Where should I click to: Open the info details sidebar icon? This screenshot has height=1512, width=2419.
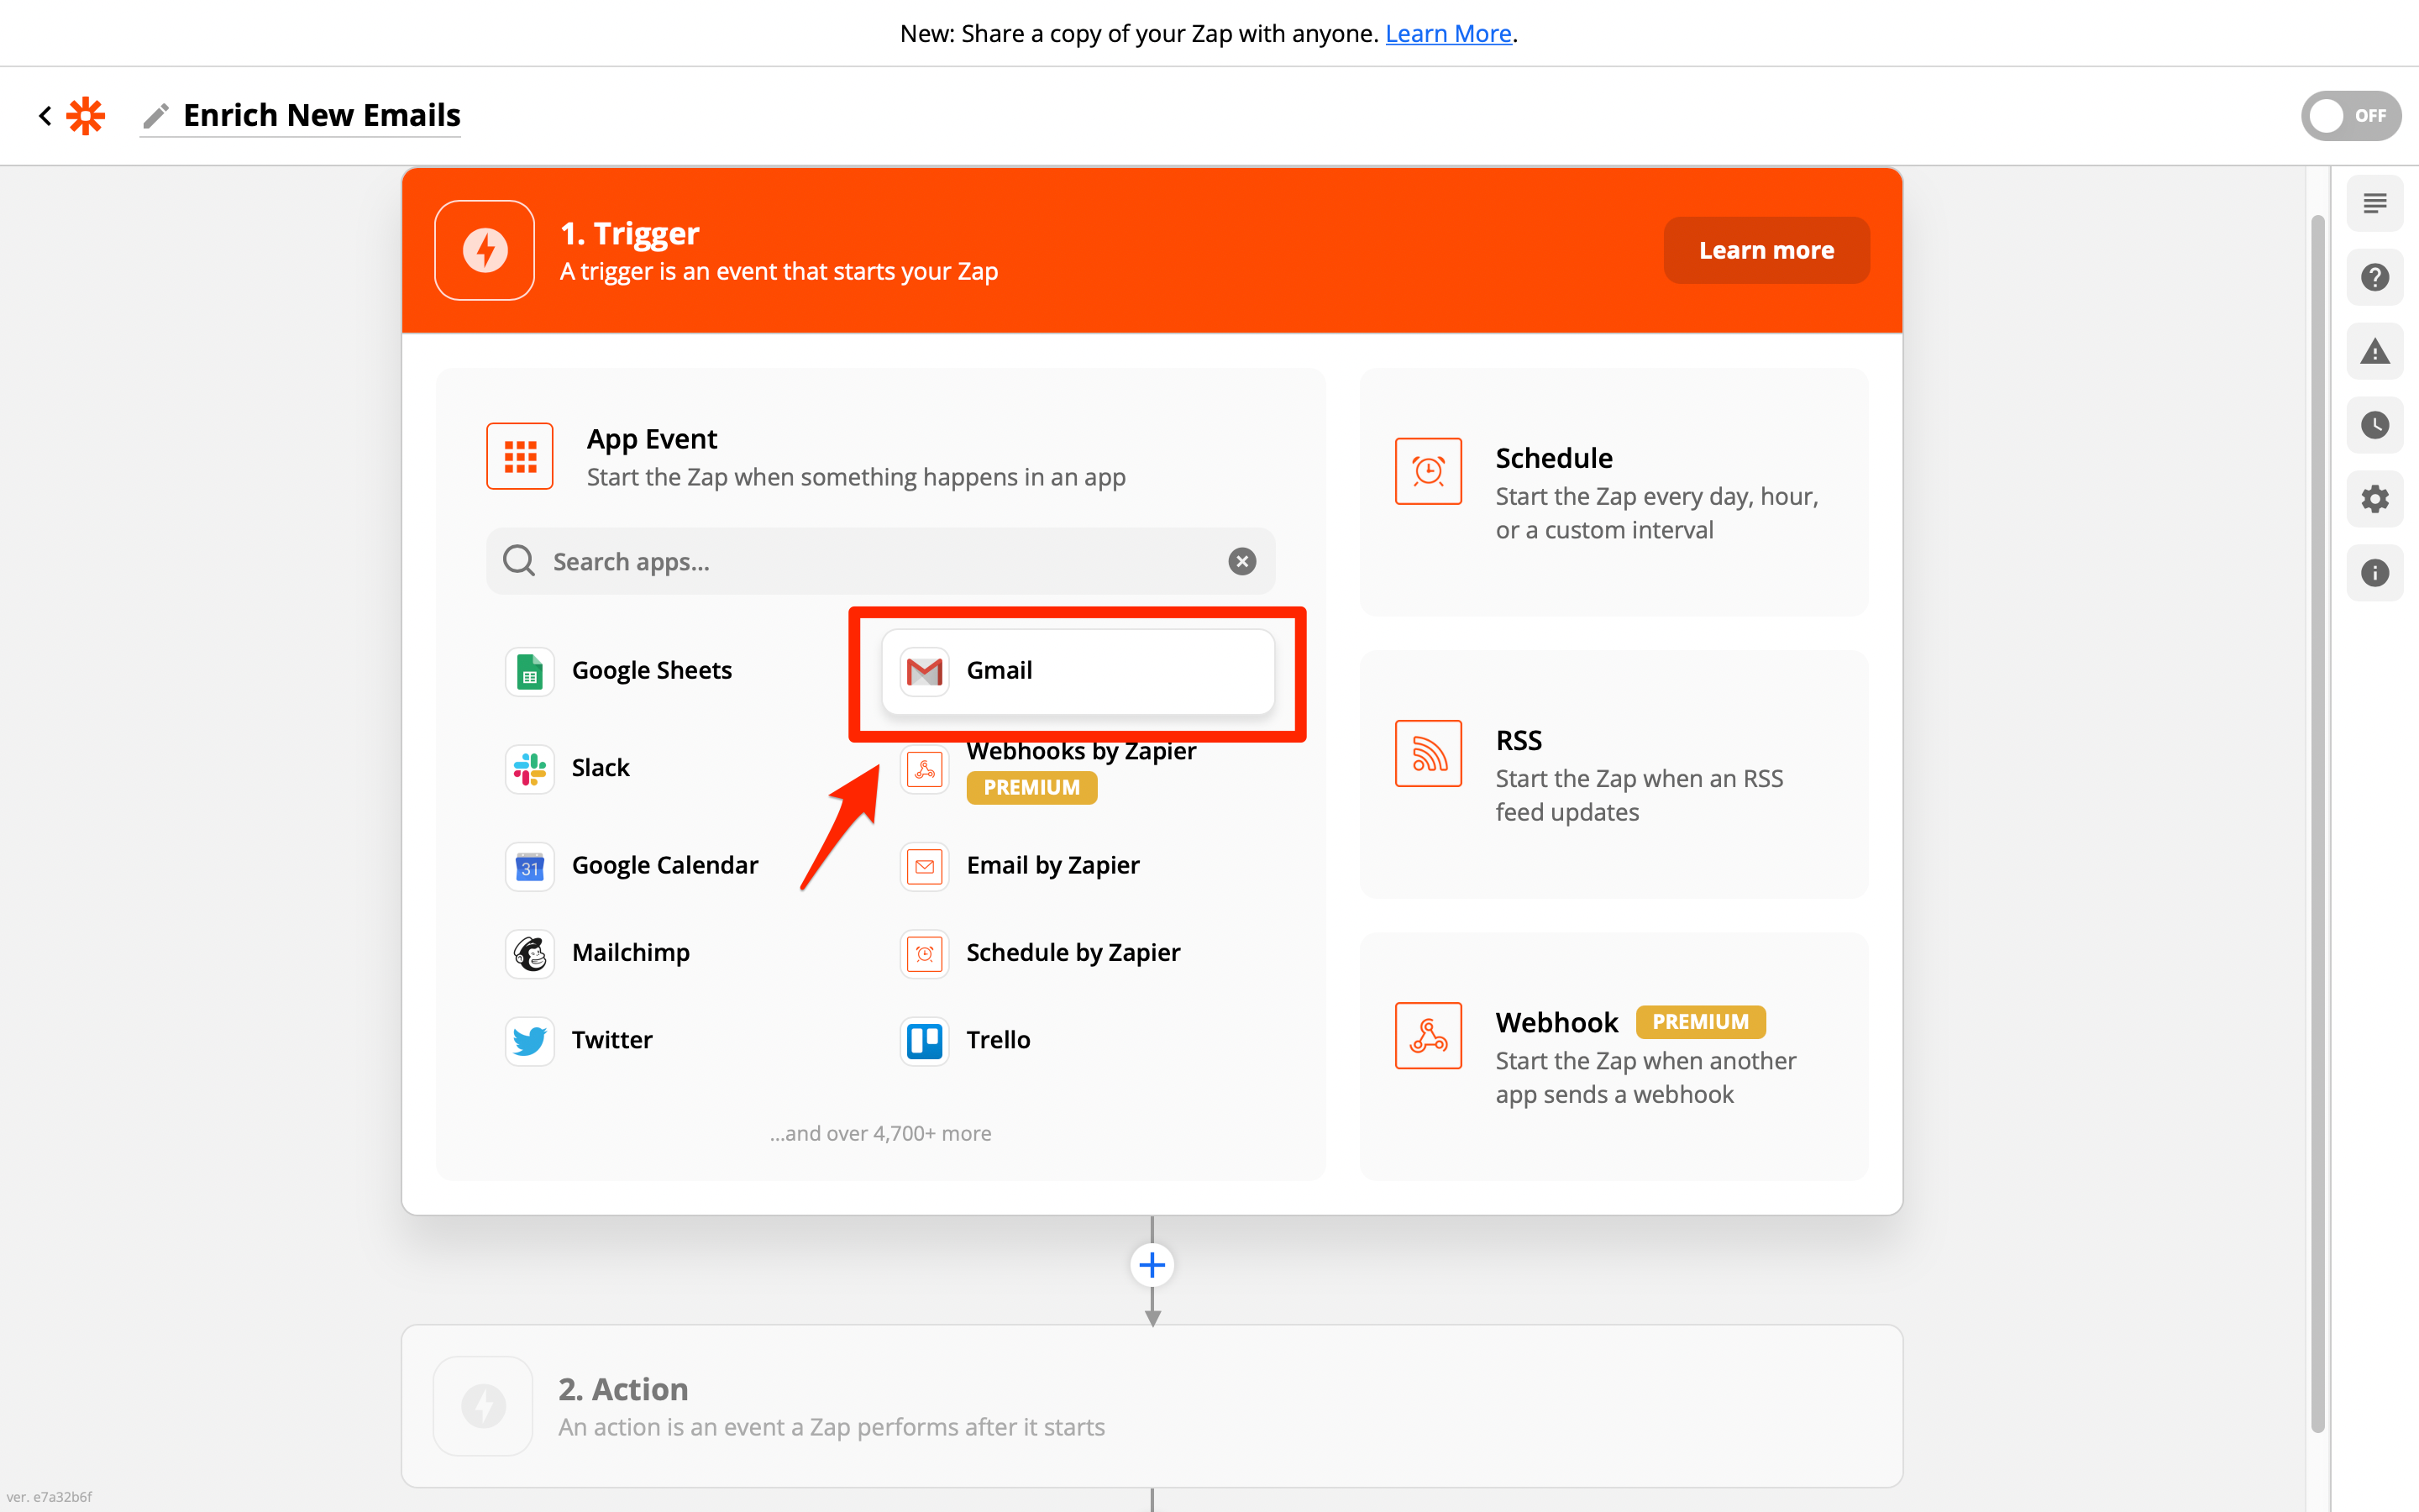[2374, 572]
